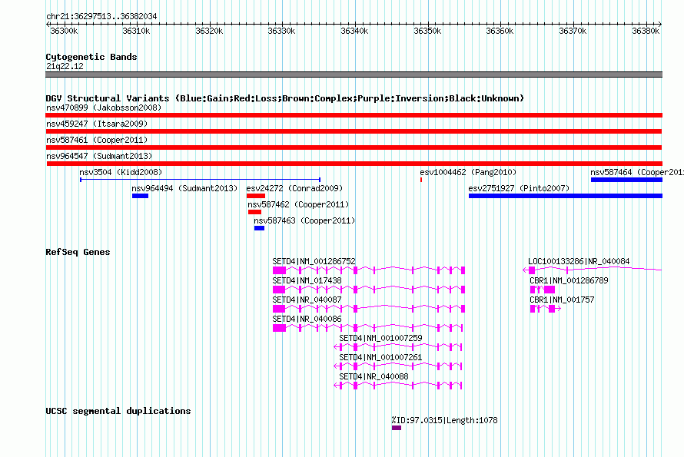Click the 36370k ruler tick label
The width and height of the screenshot is (684, 457).
click(x=573, y=31)
